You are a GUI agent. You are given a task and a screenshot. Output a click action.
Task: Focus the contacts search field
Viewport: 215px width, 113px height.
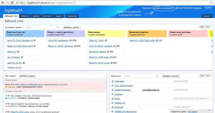click(141, 76)
